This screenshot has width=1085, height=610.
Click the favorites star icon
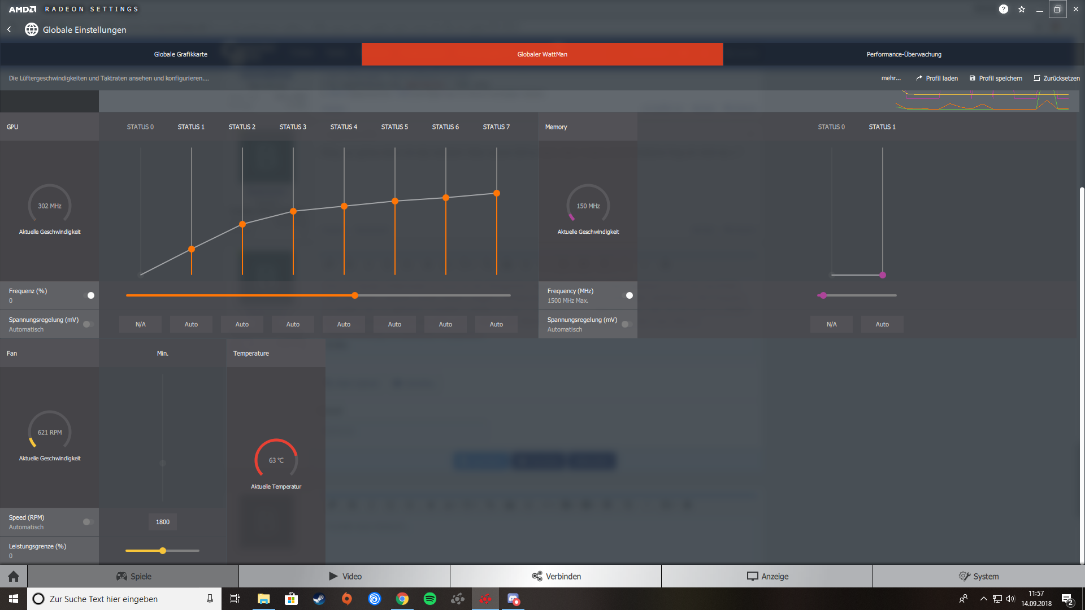1022,9
